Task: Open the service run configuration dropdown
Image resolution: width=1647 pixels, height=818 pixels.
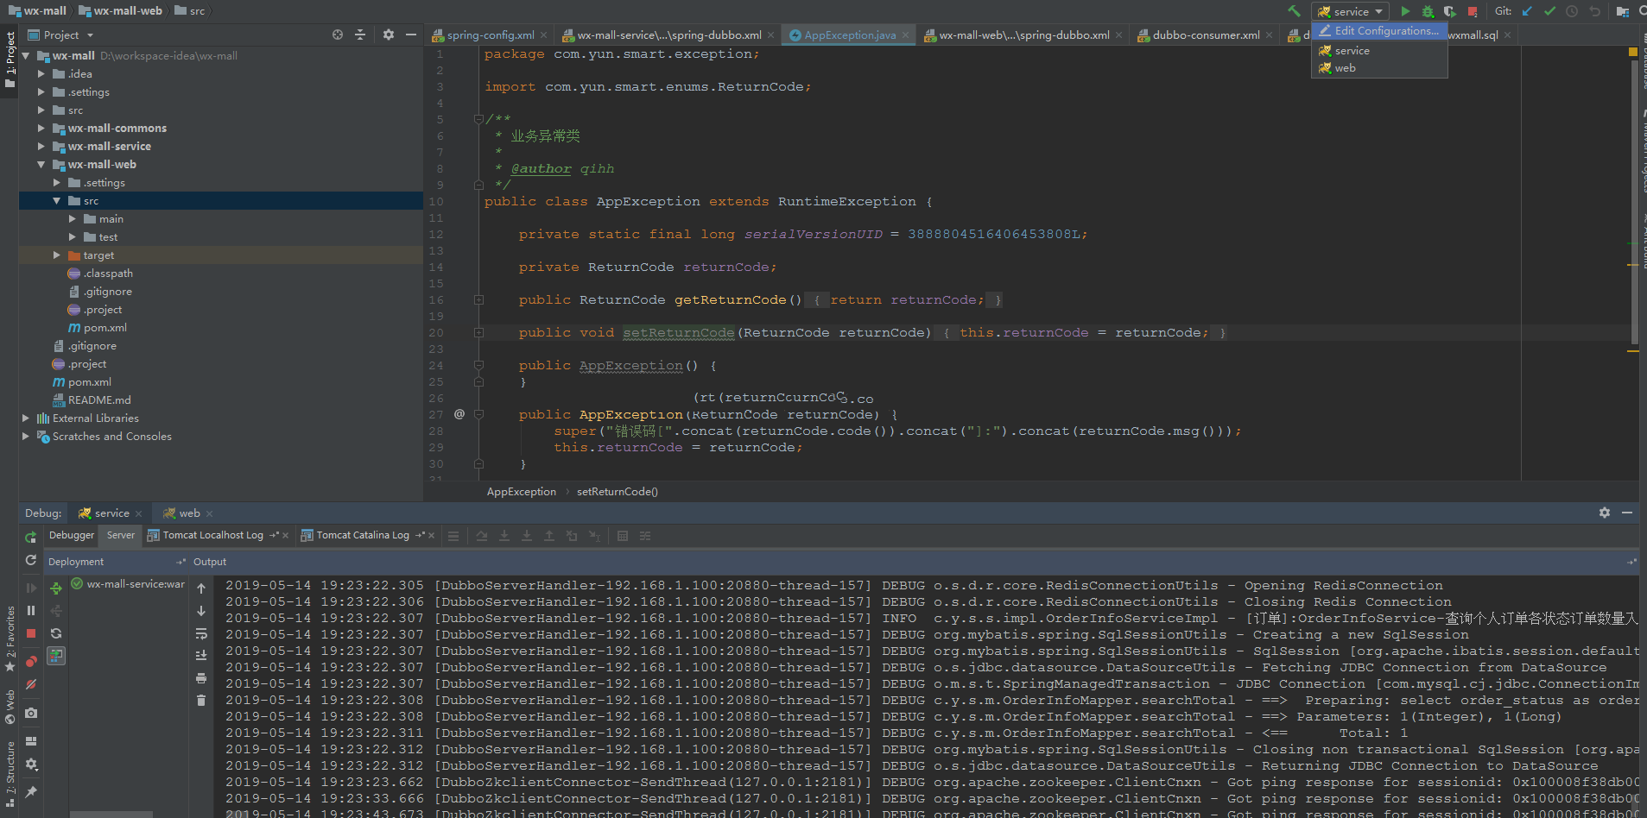Action: [1350, 11]
